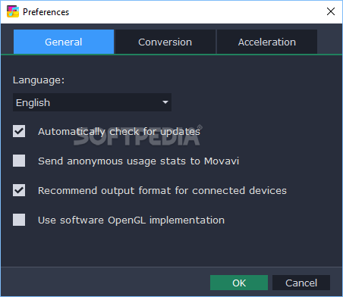Close the Preferences dialog with X
Viewport: 343px width, 297px height.
coord(331,11)
